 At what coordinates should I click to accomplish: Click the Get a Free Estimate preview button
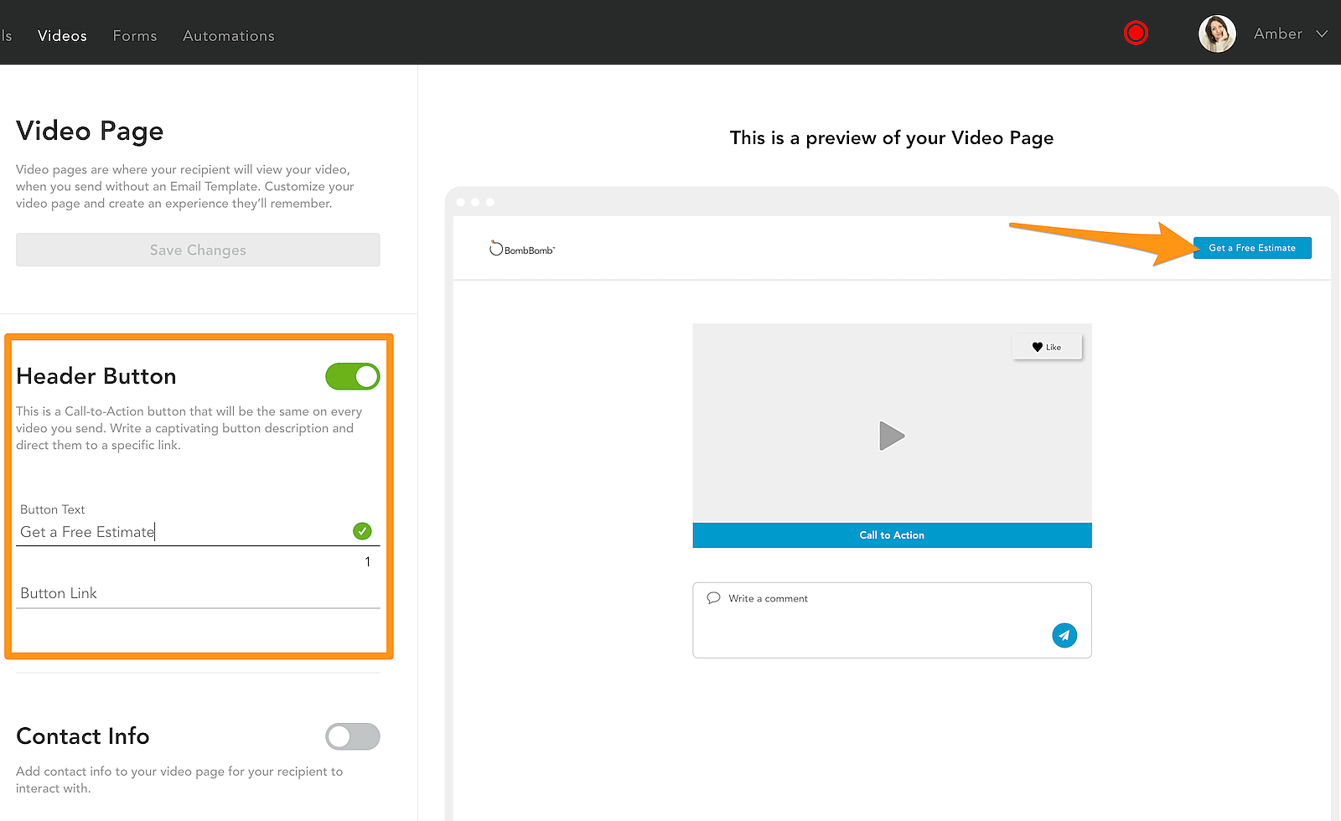pyautogui.click(x=1252, y=248)
